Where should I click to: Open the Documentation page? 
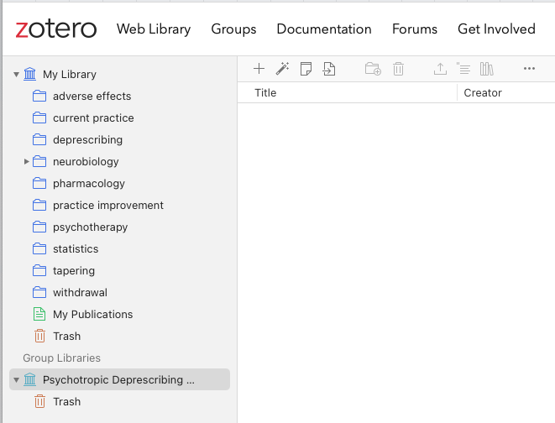coord(324,29)
